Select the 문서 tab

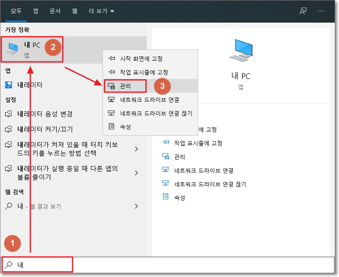pos(55,11)
